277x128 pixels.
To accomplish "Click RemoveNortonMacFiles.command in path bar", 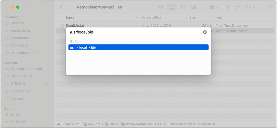I will pos(189,124).
